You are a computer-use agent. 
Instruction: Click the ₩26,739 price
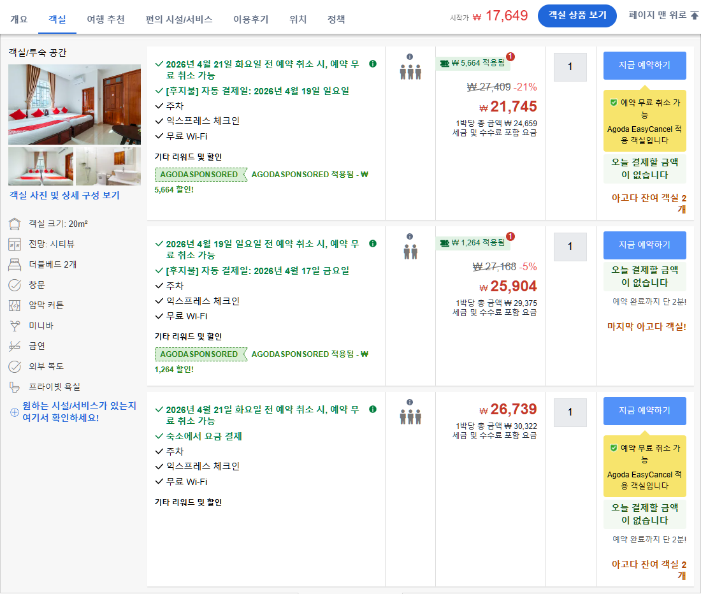click(509, 409)
